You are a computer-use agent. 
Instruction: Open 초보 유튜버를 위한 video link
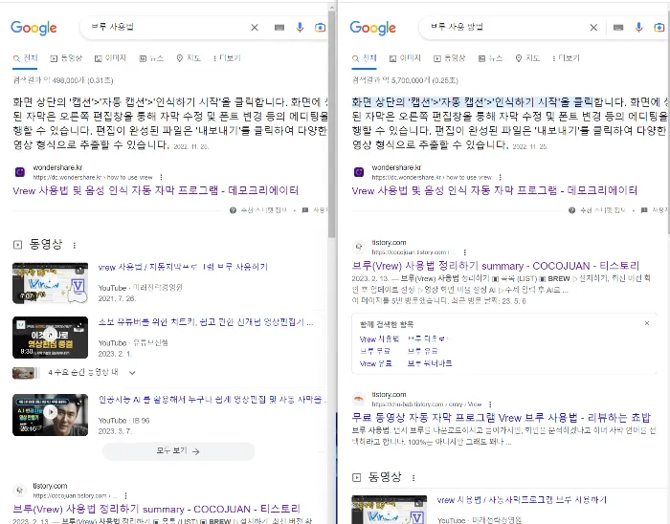click(206, 322)
